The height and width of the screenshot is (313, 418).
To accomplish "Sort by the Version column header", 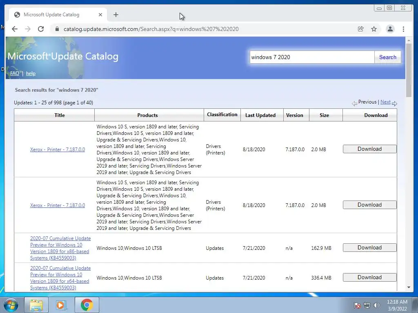I will pyautogui.click(x=295, y=115).
